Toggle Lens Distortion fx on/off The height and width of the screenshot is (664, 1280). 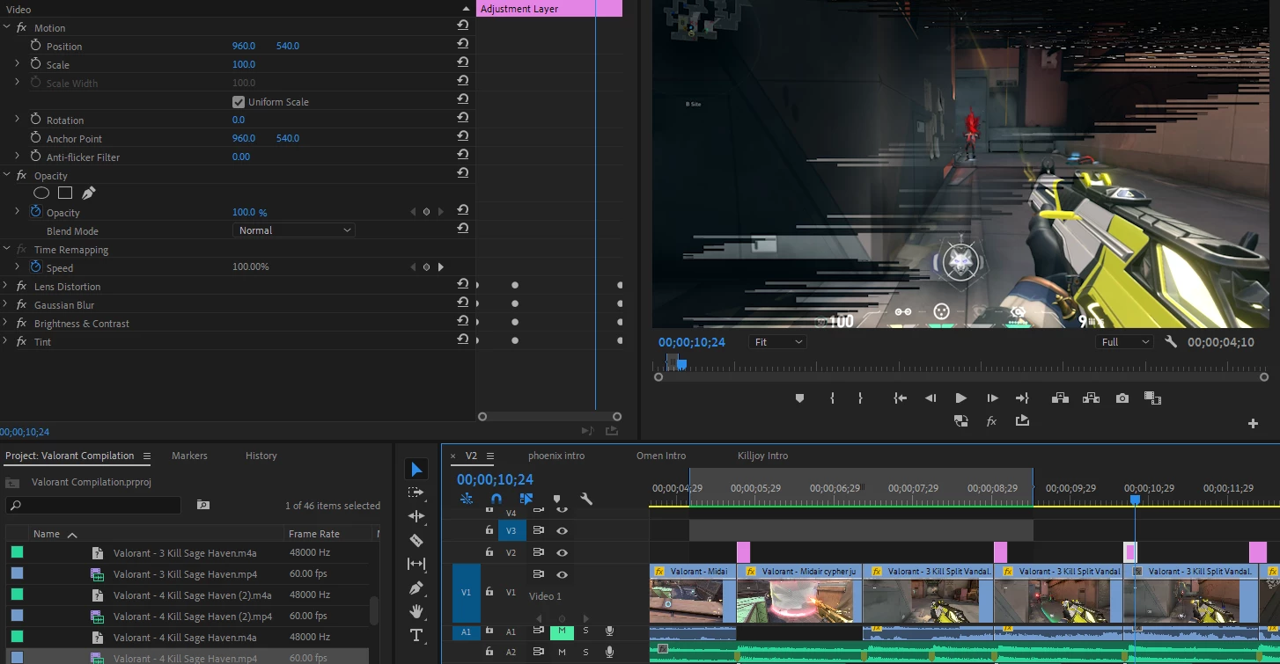click(x=22, y=287)
